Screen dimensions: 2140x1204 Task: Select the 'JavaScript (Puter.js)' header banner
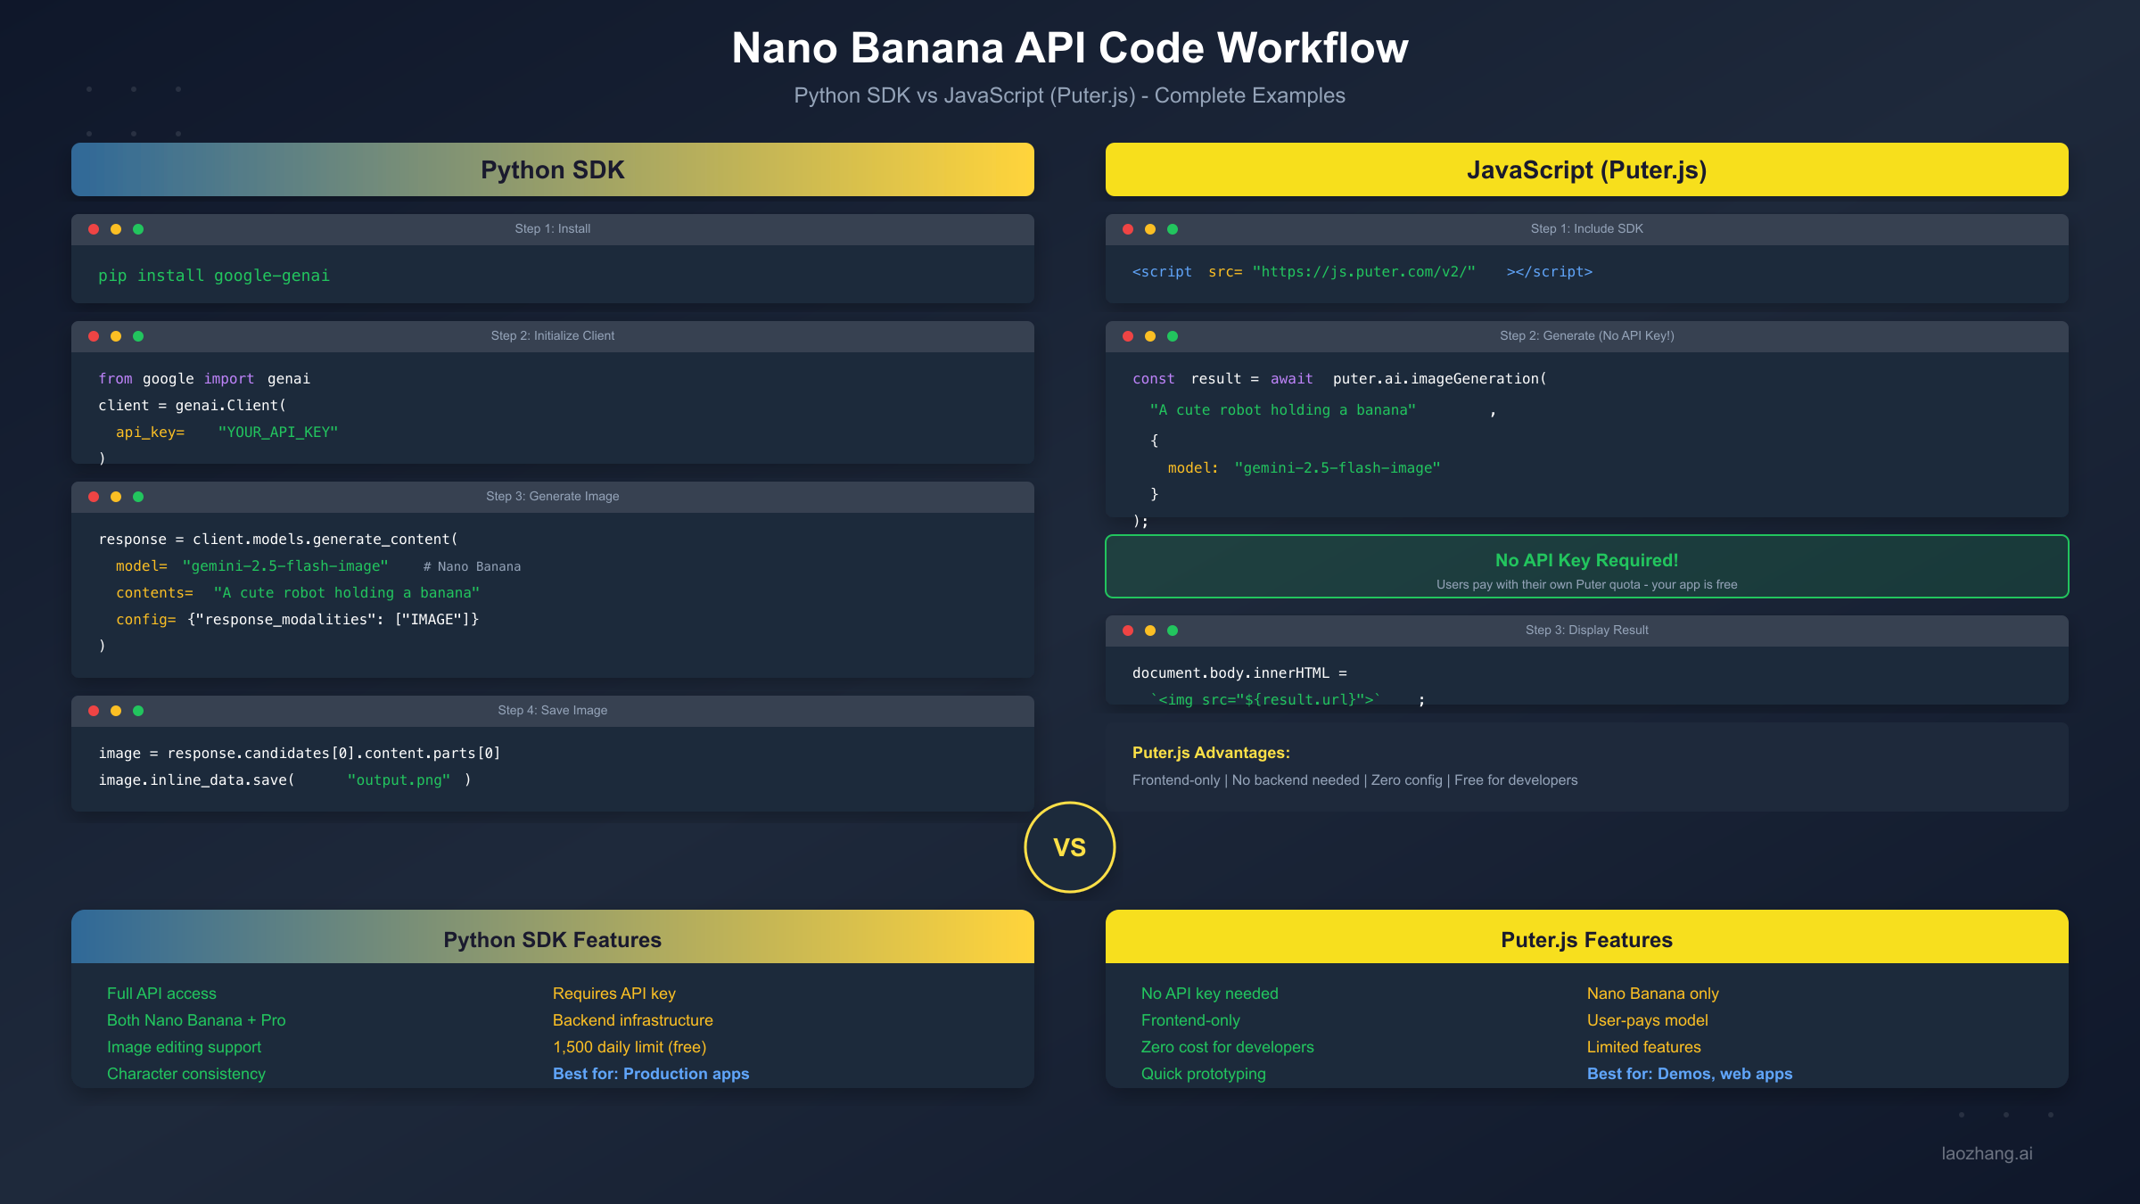click(x=1586, y=169)
